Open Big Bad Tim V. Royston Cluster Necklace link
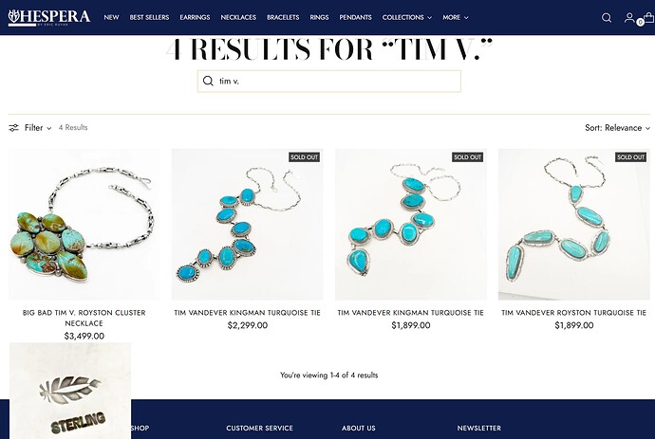655x439 pixels. point(84,318)
